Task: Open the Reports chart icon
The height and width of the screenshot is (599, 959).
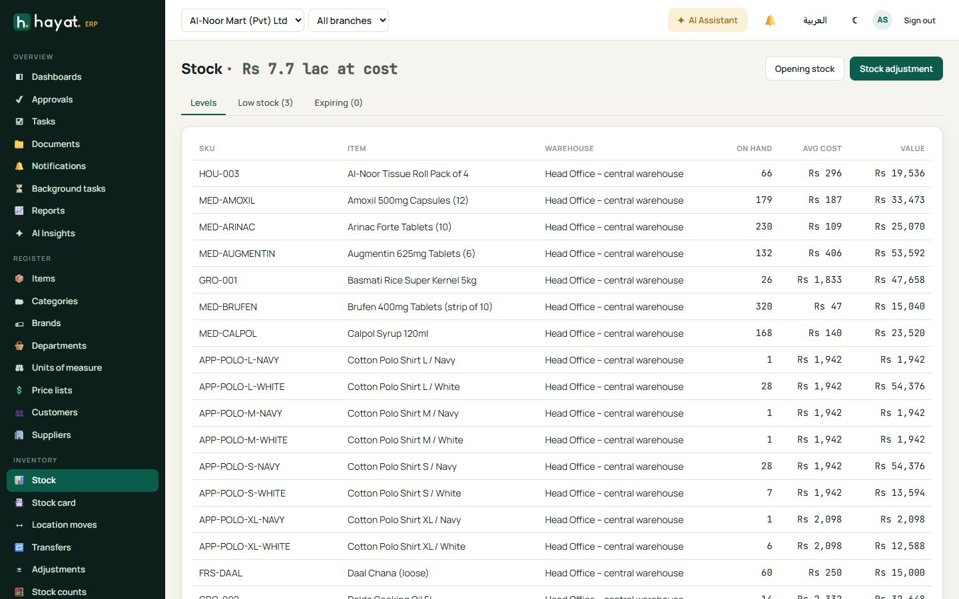Action: (19, 211)
